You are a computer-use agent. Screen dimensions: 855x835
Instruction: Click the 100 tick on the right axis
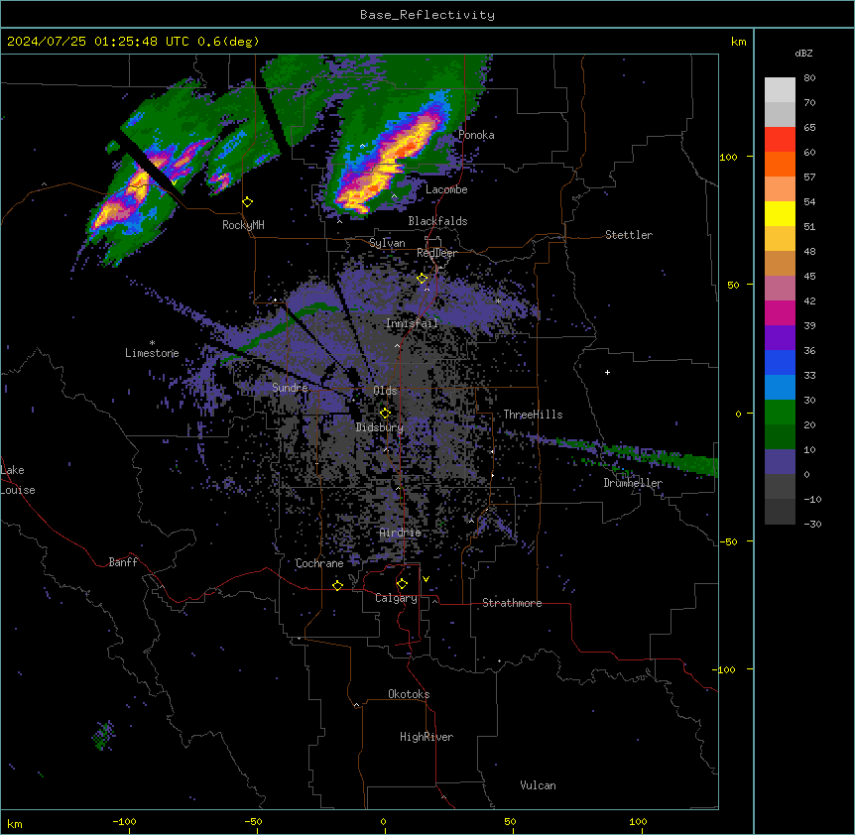(x=728, y=158)
